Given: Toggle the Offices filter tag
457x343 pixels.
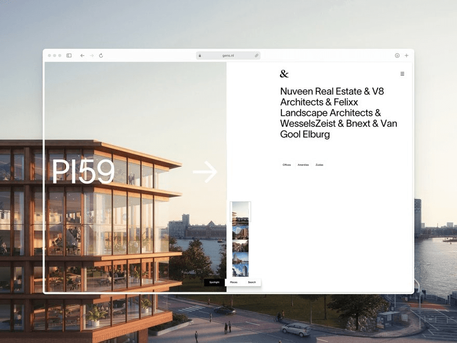Looking at the screenshot, I should 287,164.
